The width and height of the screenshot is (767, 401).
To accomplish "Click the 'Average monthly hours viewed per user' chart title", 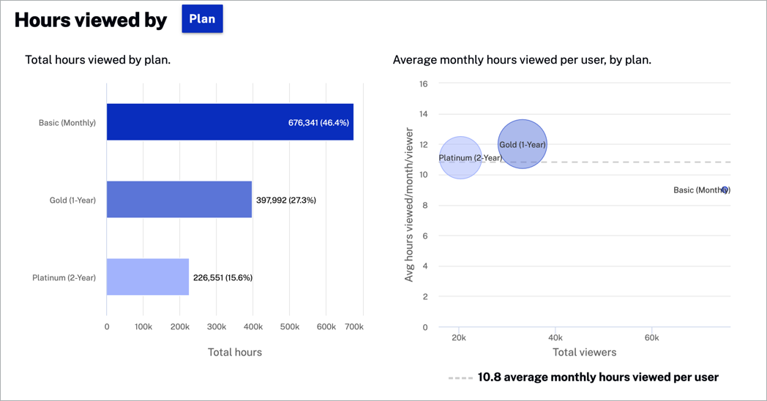I will click(x=522, y=60).
